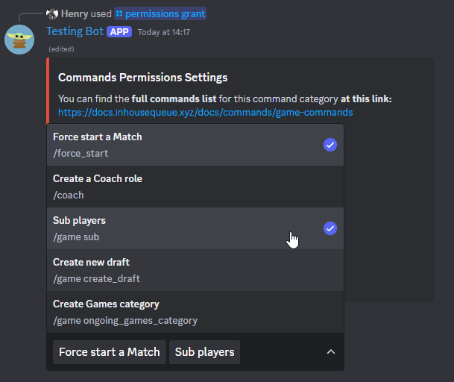Click Henry's small avatar in reply line
Image resolution: width=454 pixels, height=382 pixels.
(52, 13)
